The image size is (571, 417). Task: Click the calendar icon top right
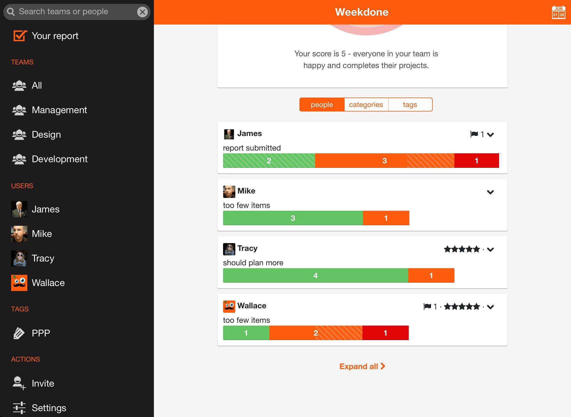click(x=558, y=12)
